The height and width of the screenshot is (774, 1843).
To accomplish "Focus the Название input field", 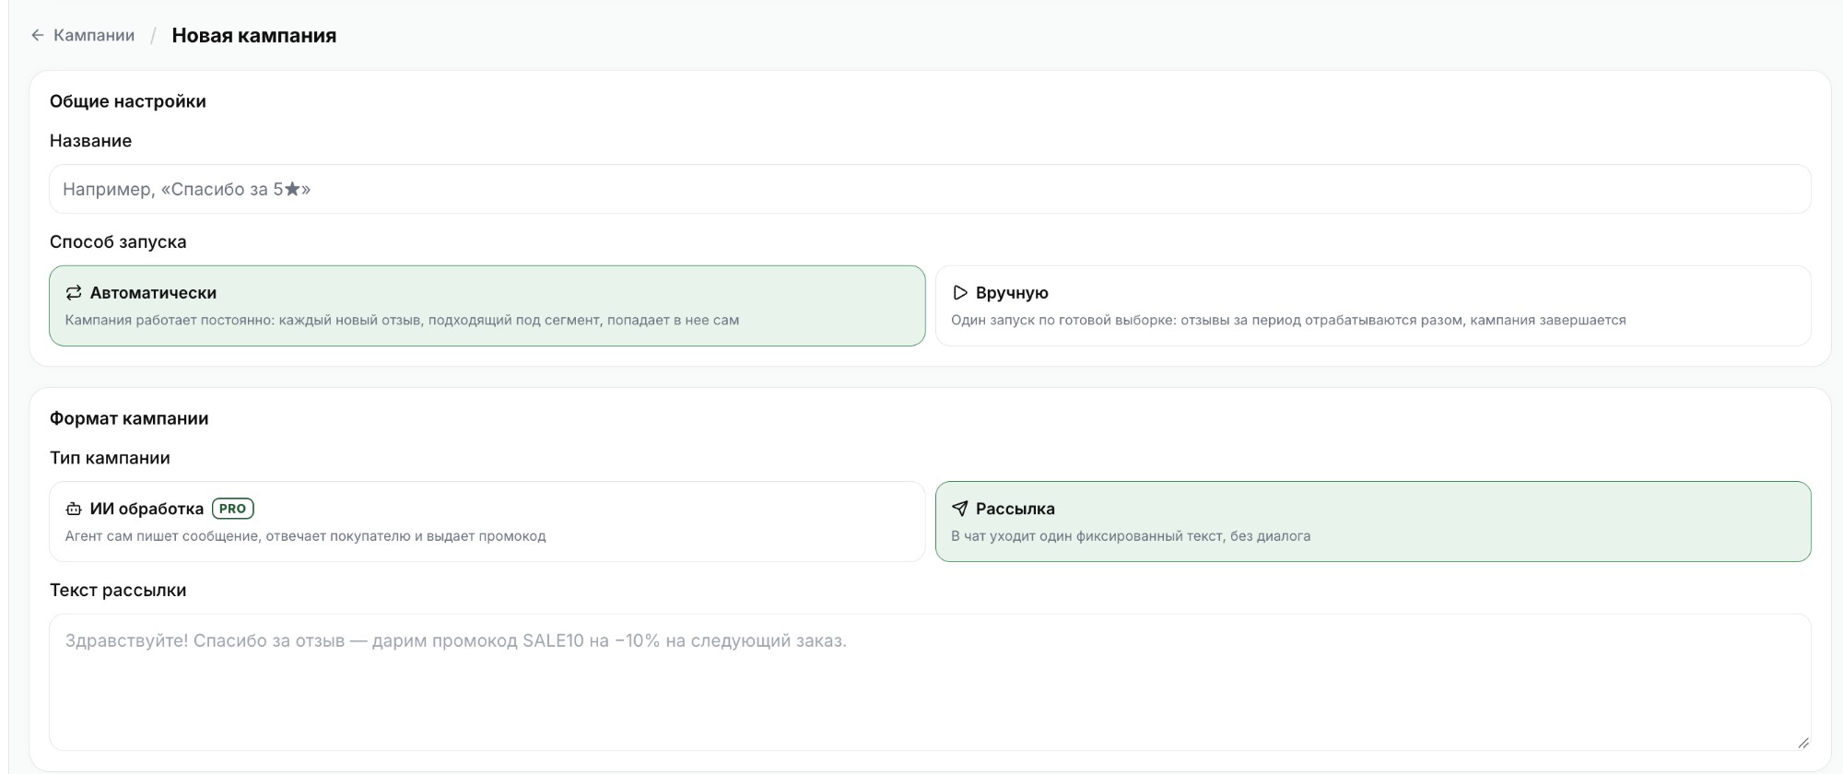I will click(x=930, y=189).
